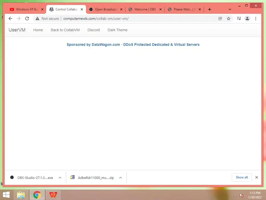Minimize the Chrome window
Viewport: 266px width, 200px height.
(x=240, y=6)
